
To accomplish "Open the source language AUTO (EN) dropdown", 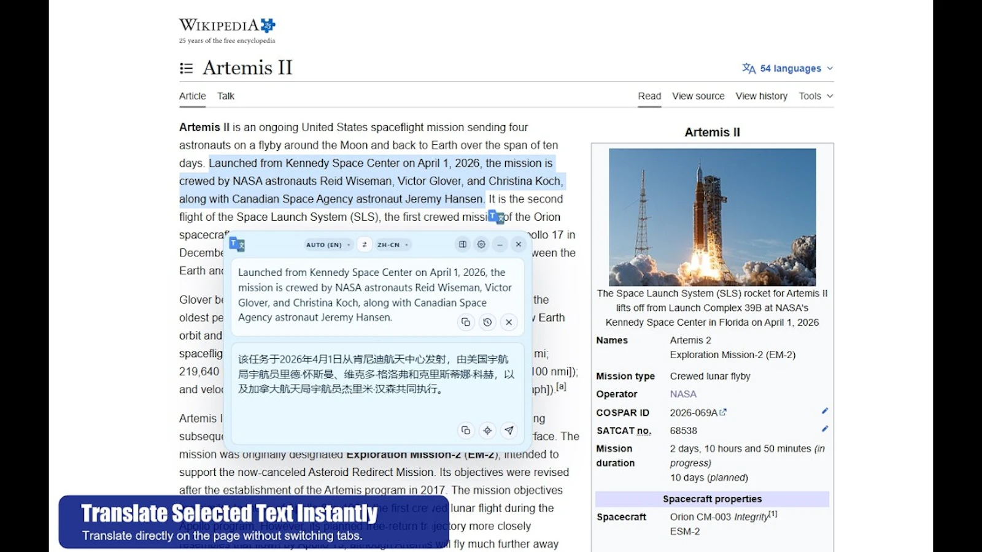I will click(328, 245).
